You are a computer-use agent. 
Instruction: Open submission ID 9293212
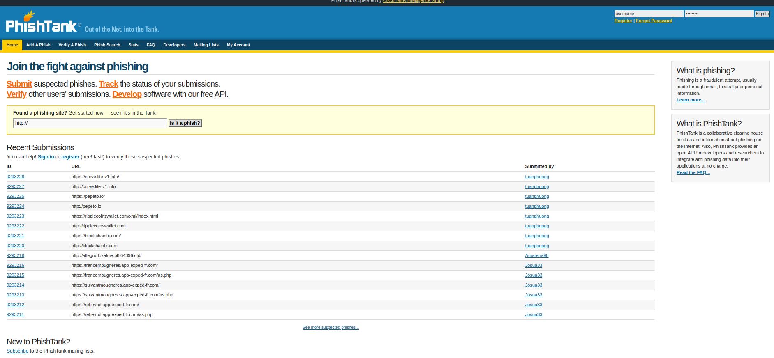(15, 305)
